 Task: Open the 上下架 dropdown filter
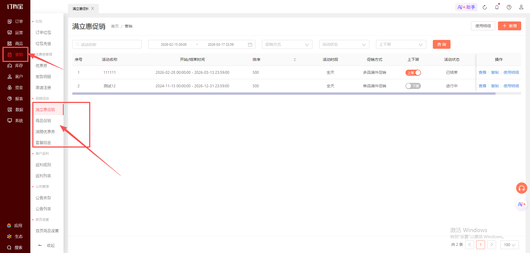point(401,44)
